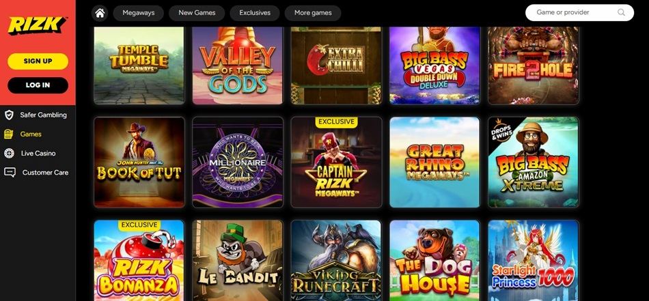Launch the Valley of the Gods game
The width and height of the screenshot is (649, 301).
(x=238, y=66)
